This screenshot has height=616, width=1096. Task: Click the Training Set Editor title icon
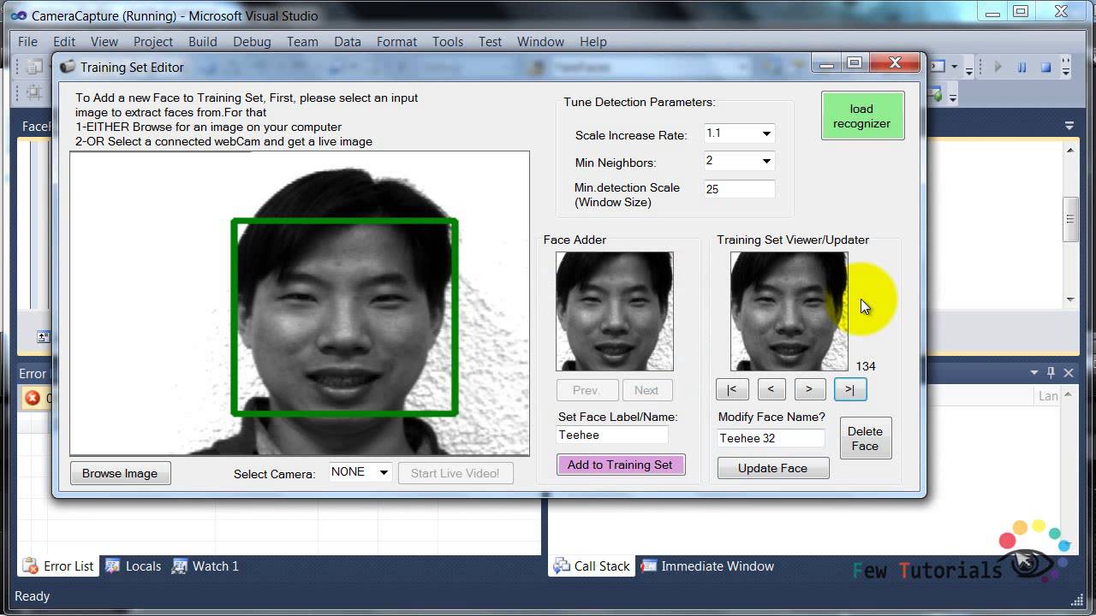coord(68,67)
